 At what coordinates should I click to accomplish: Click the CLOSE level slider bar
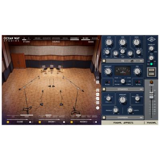(x=20, y=120)
